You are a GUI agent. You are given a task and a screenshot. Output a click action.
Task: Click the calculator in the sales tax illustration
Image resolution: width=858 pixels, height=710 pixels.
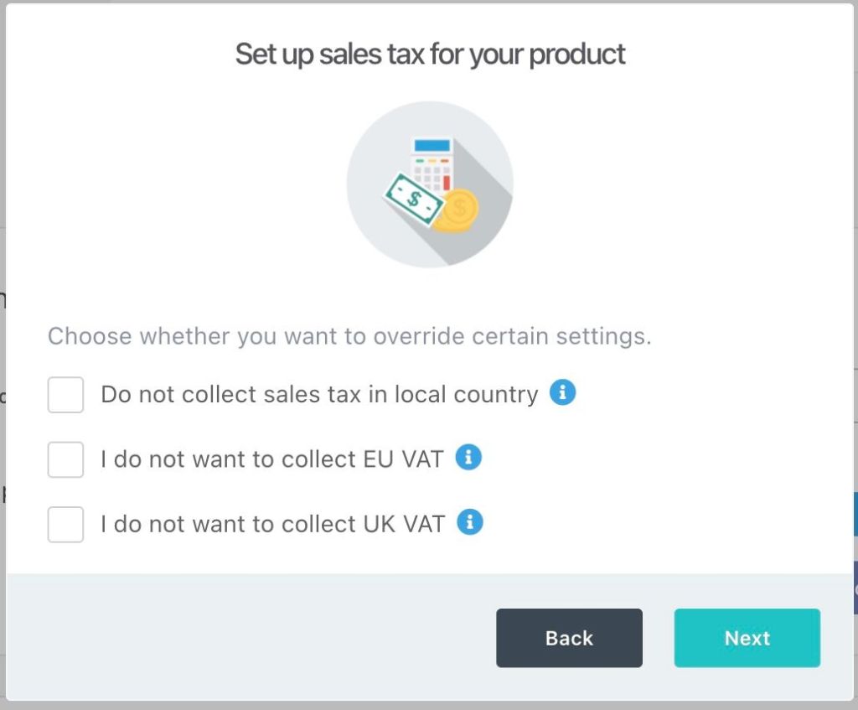click(x=431, y=168)
